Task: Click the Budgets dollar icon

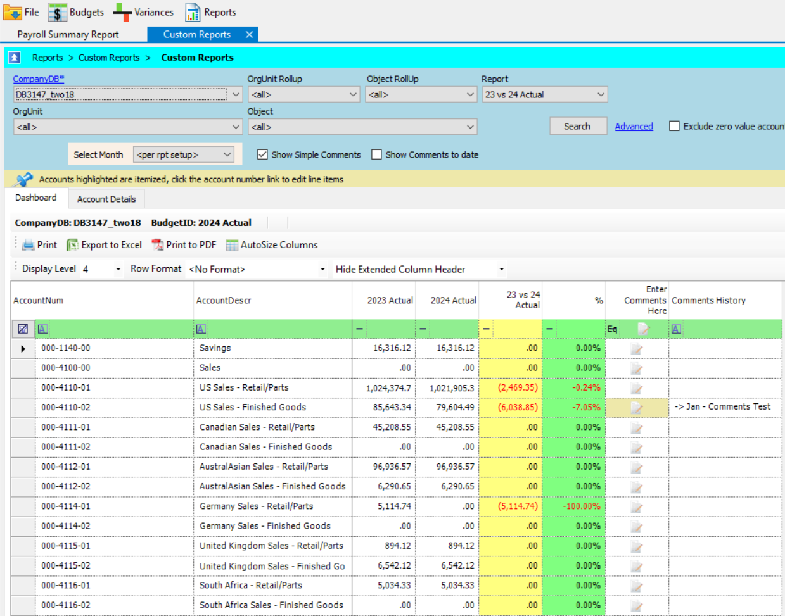Action: 58,12
